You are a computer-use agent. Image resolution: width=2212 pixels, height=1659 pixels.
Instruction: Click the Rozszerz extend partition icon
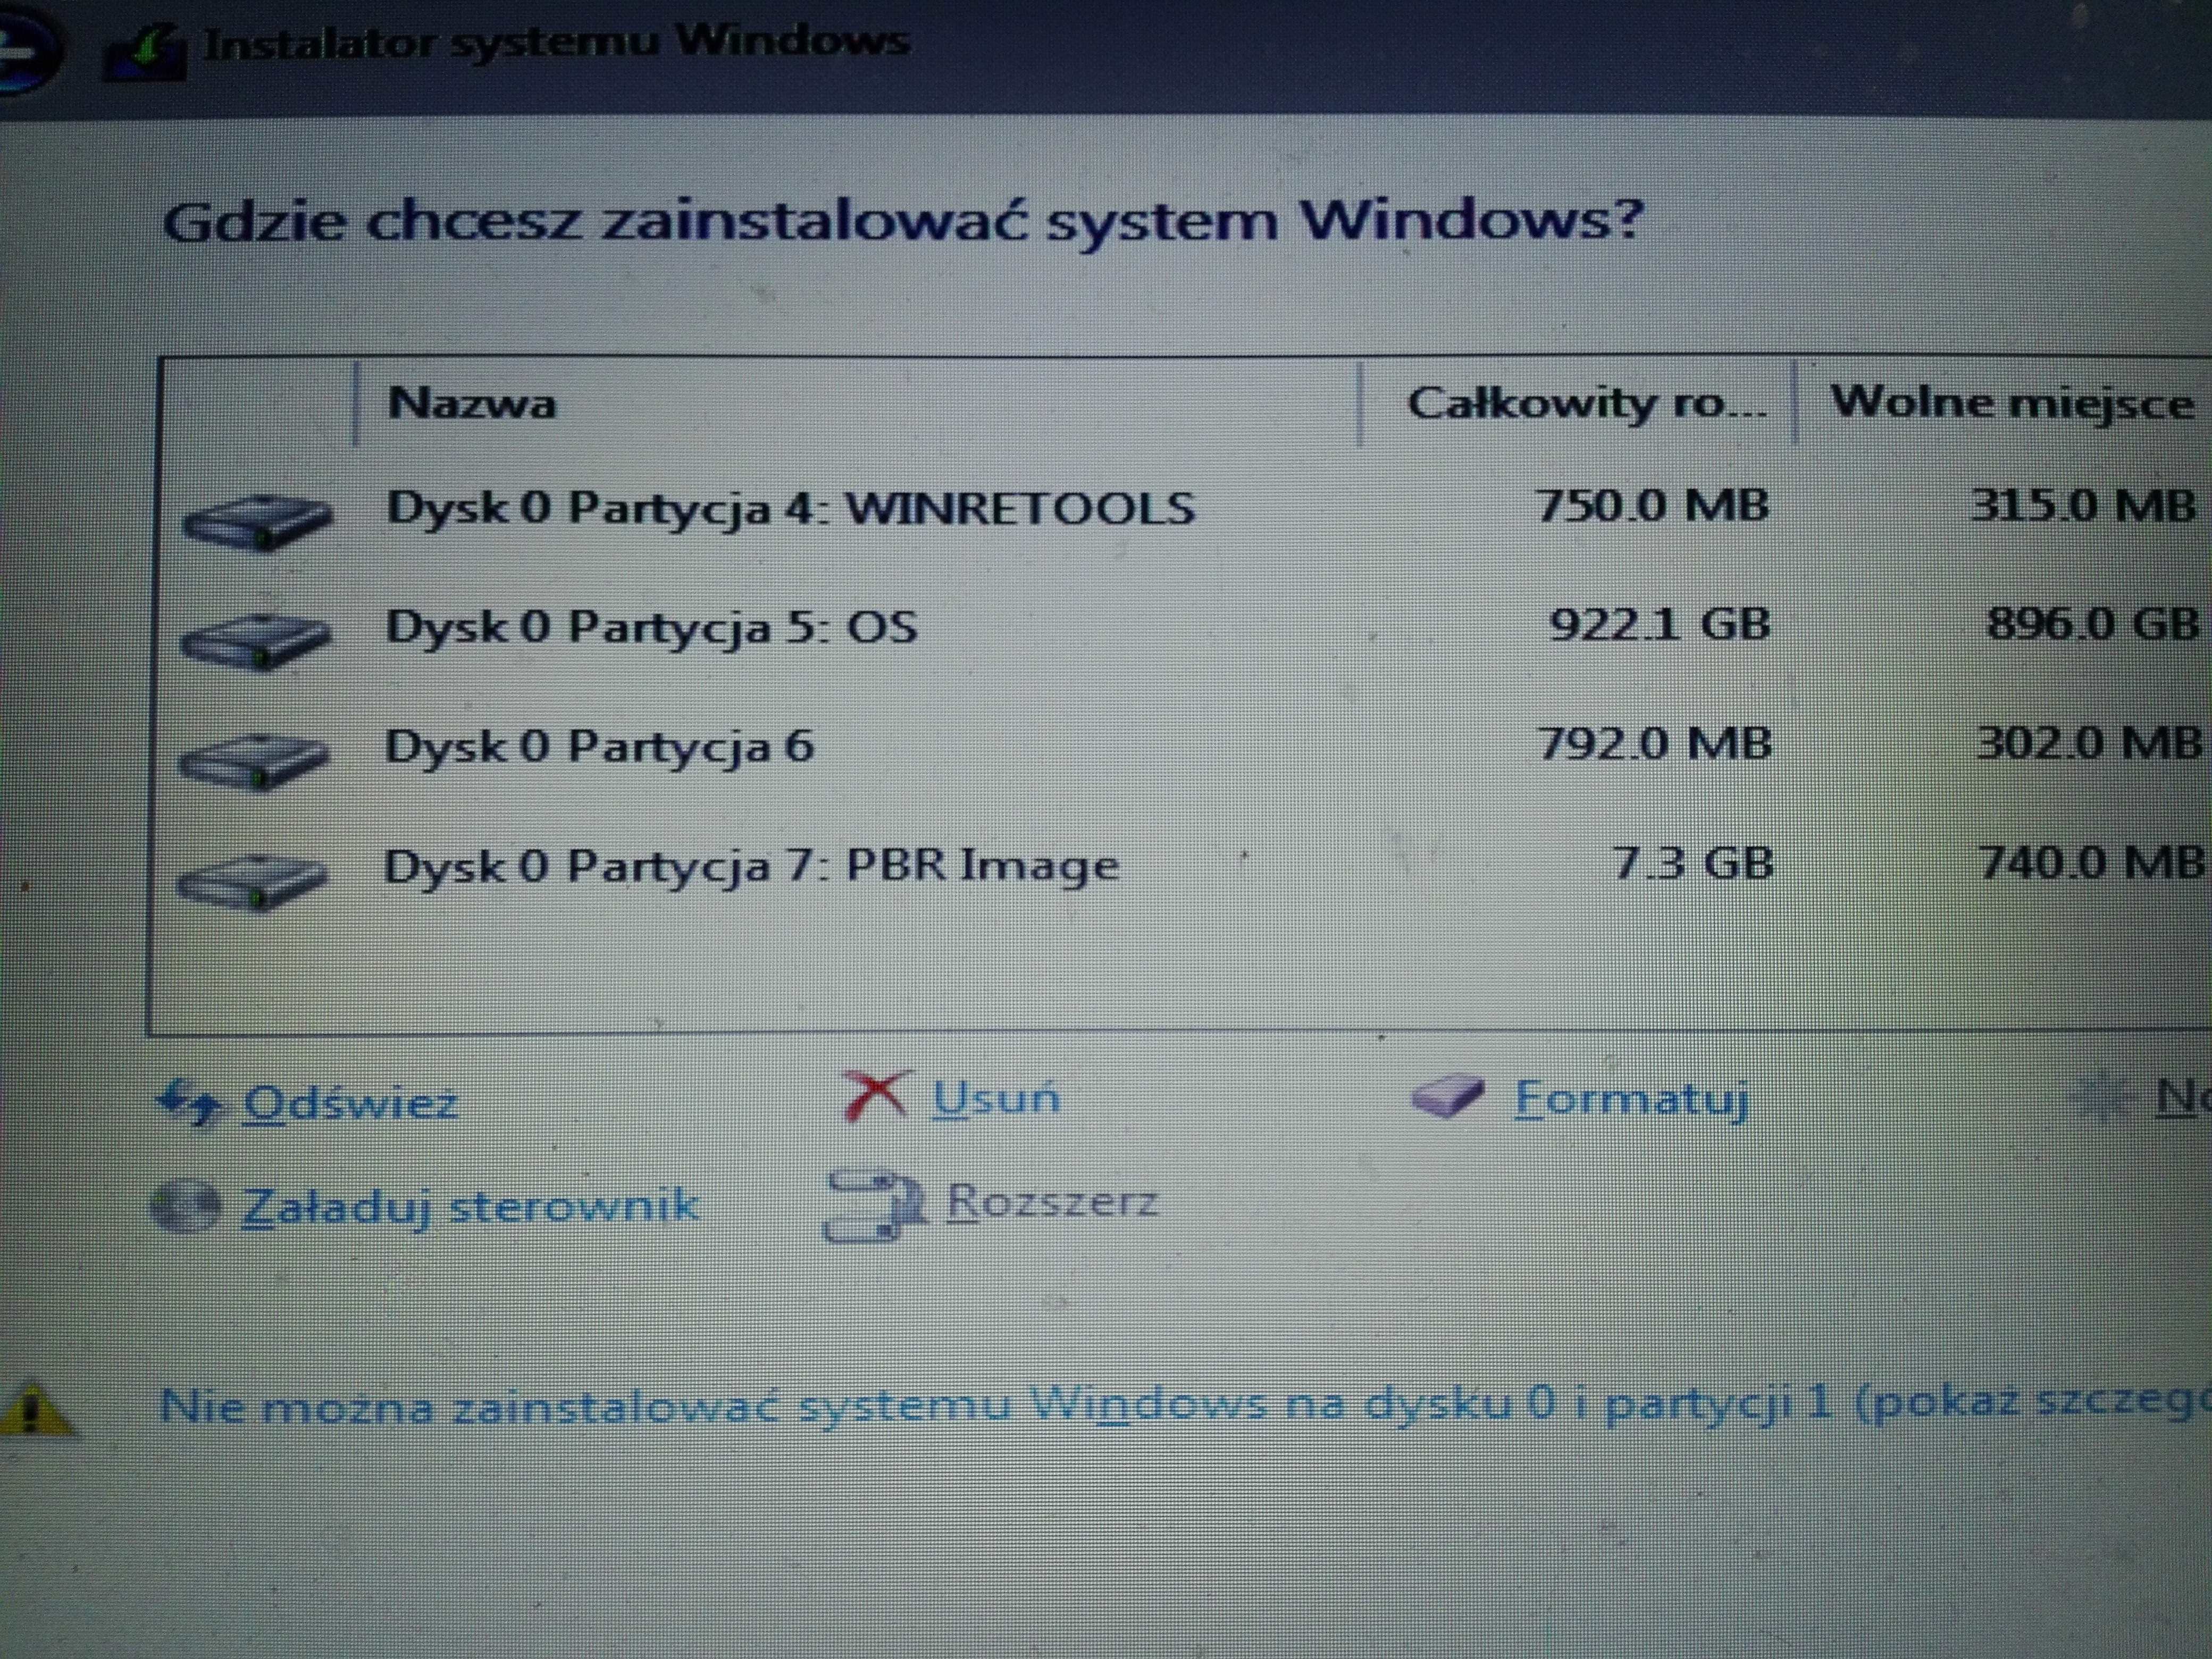(875, 1205)
